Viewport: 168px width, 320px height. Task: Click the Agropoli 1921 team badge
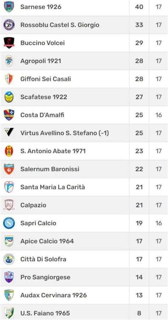click(x=9, y=61)
